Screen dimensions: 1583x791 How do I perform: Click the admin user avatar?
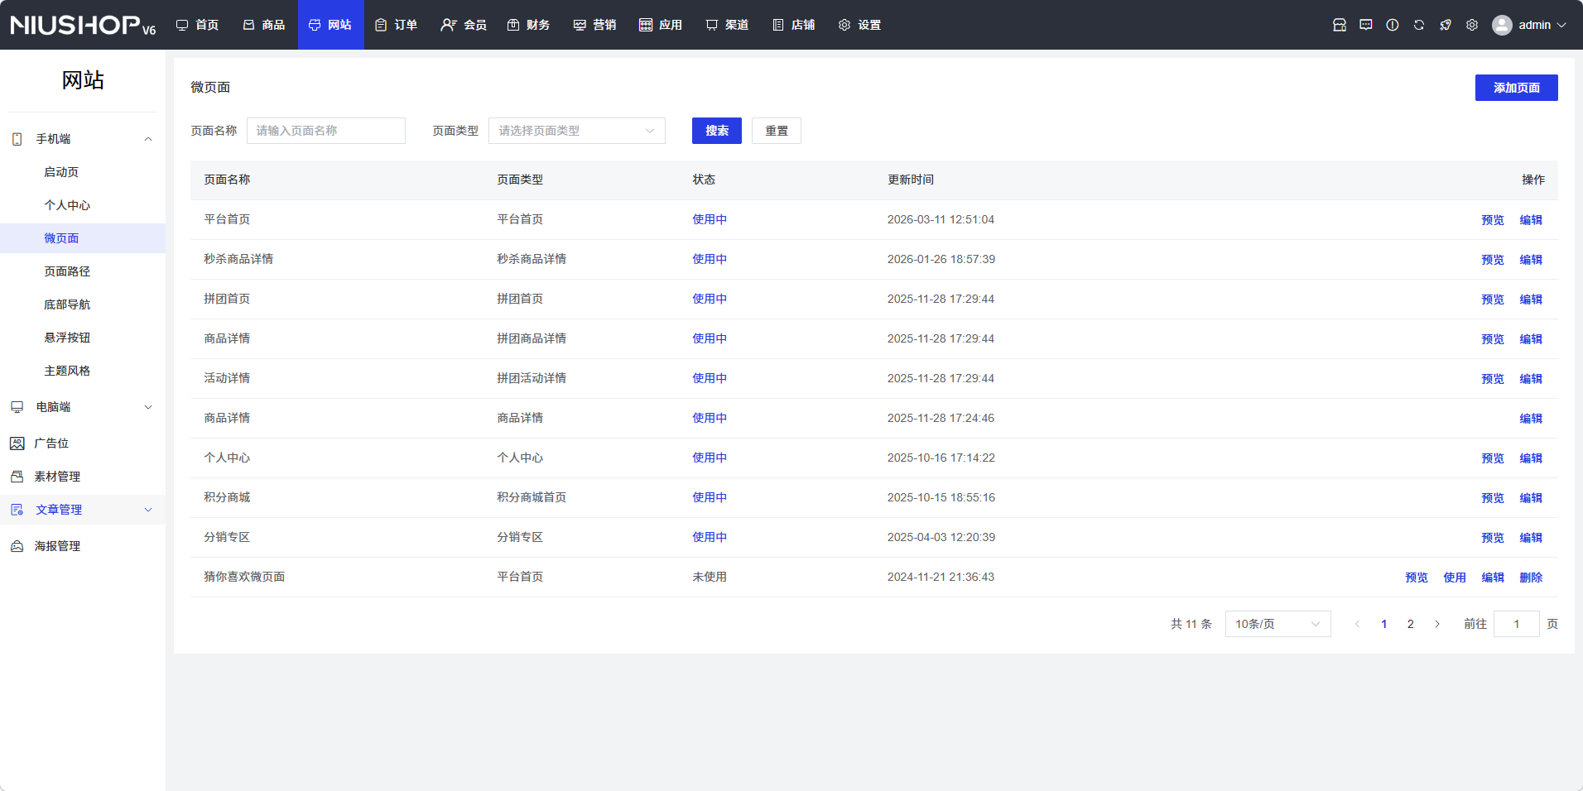coord(1501,25)
